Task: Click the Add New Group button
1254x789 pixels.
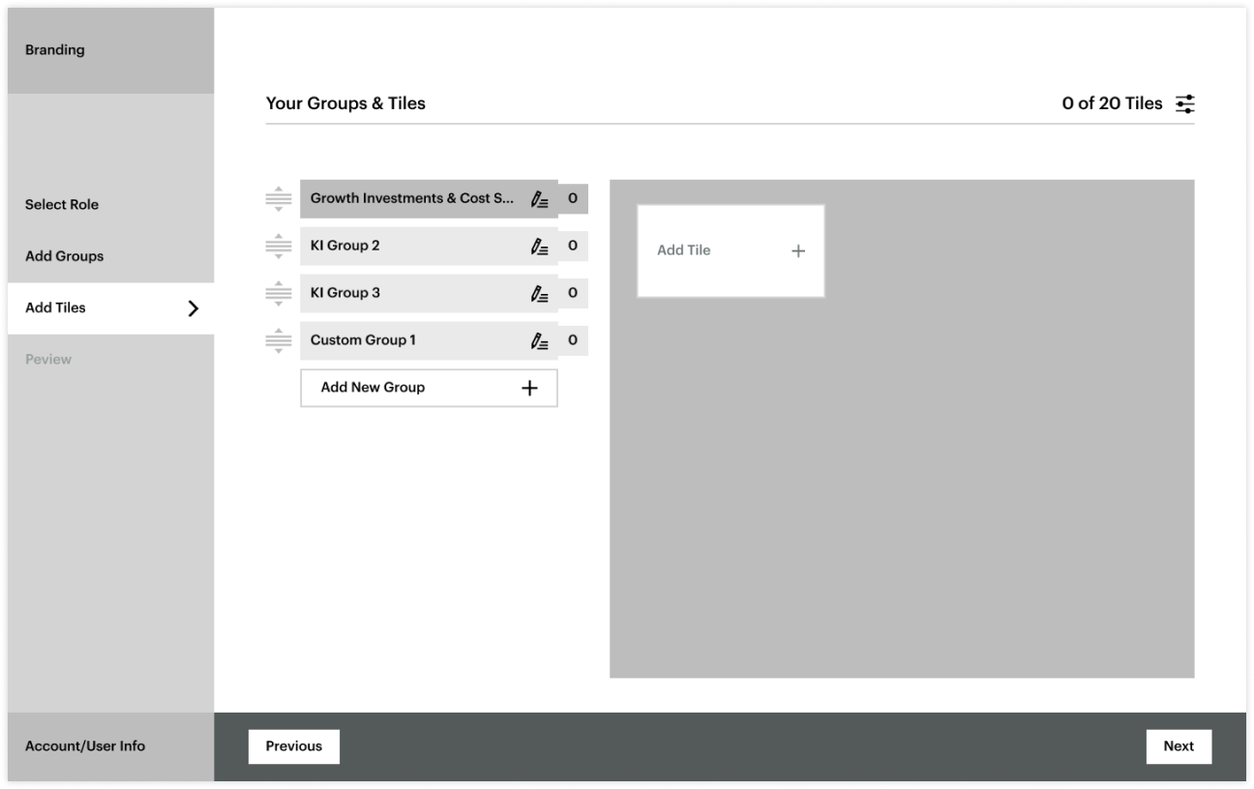Action: [429, 387]
